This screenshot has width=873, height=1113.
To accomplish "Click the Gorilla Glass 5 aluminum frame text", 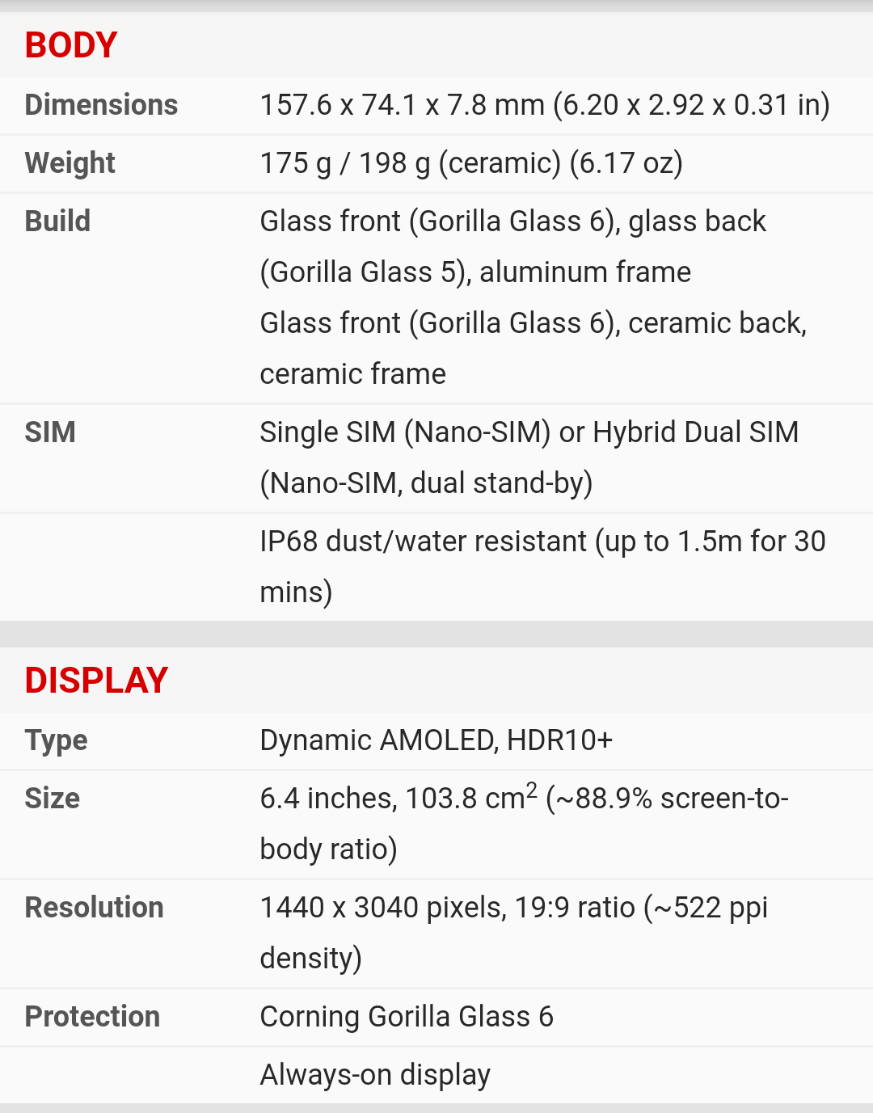I will (x=475, y=272).
